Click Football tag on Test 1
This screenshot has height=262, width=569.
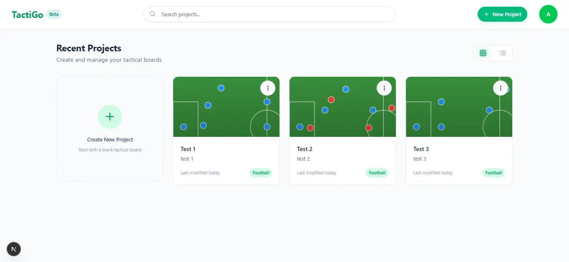coord(261,173)
